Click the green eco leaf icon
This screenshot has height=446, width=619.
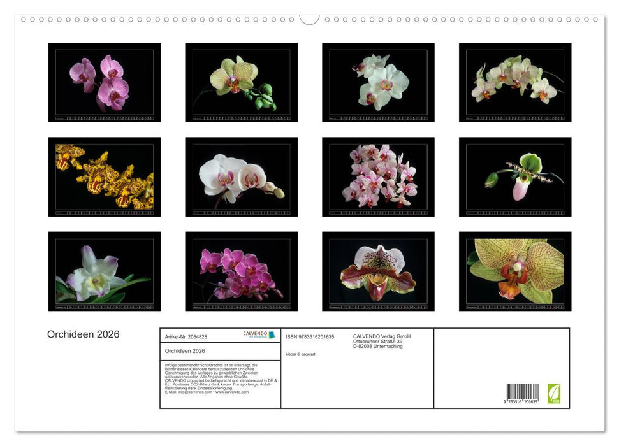553,393
